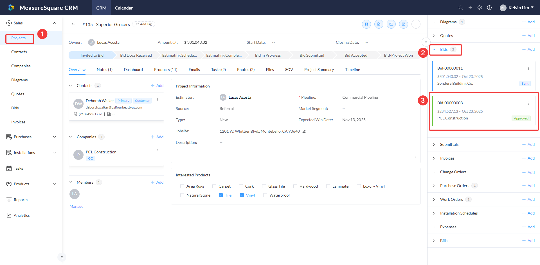Collapse the left sidebar with double-chevron icon

click(x=62, y=257)
